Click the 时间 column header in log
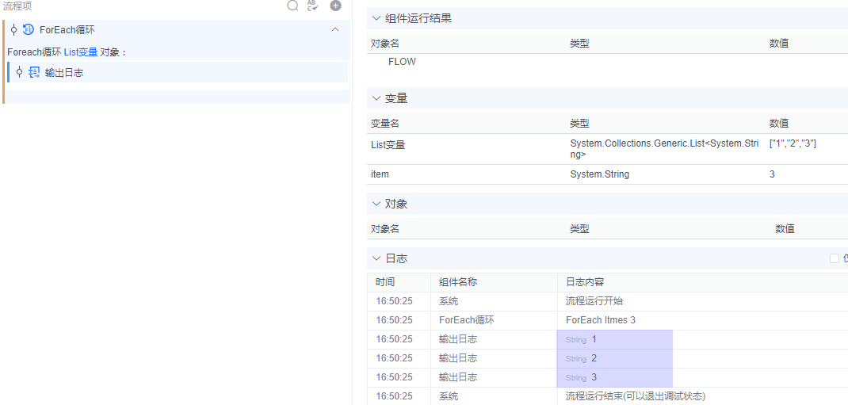The width and height of the screenshot is (848, 405). click(385, 282)
